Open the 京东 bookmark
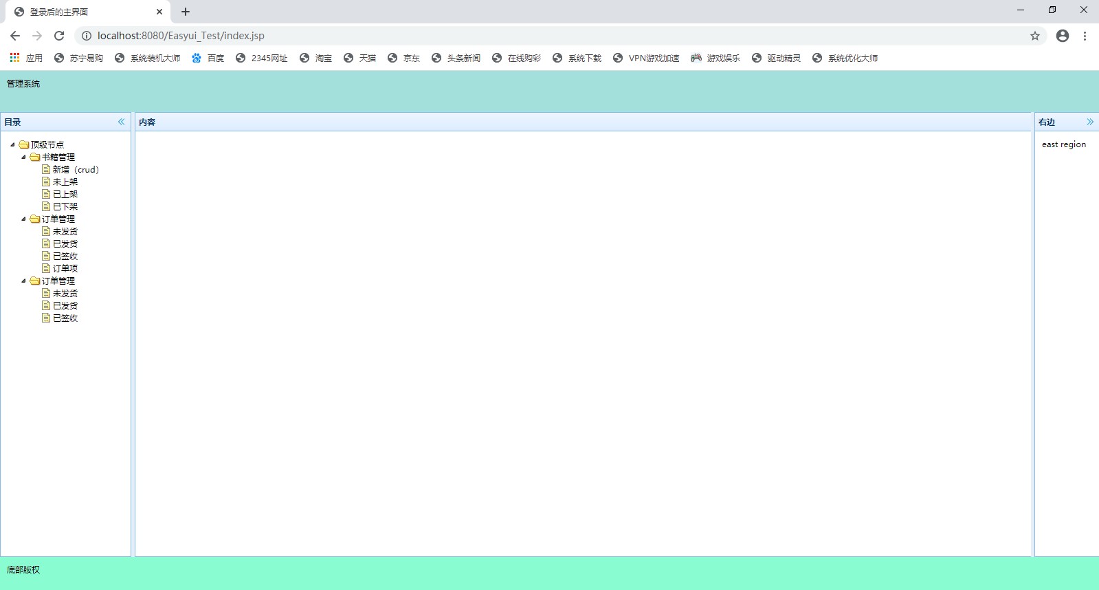The width and height of the screenshot is (1099, 590). [403, 58]
